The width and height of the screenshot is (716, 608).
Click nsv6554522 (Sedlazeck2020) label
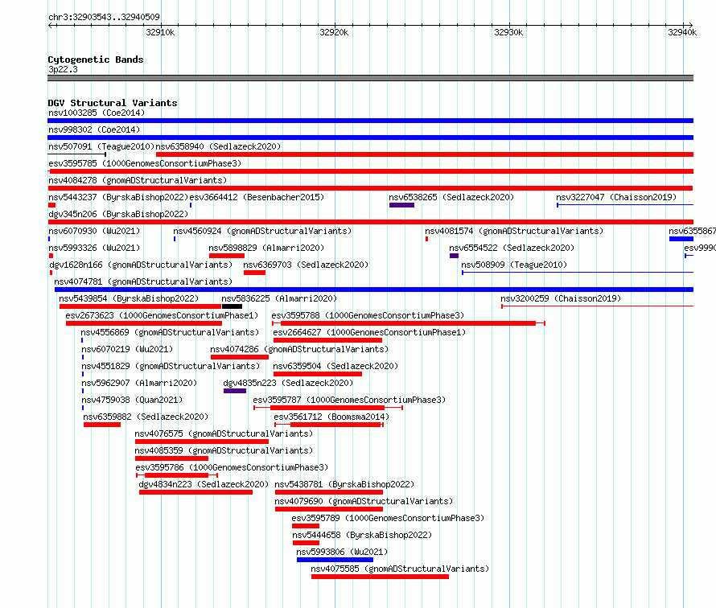click(x=512, y=248)
